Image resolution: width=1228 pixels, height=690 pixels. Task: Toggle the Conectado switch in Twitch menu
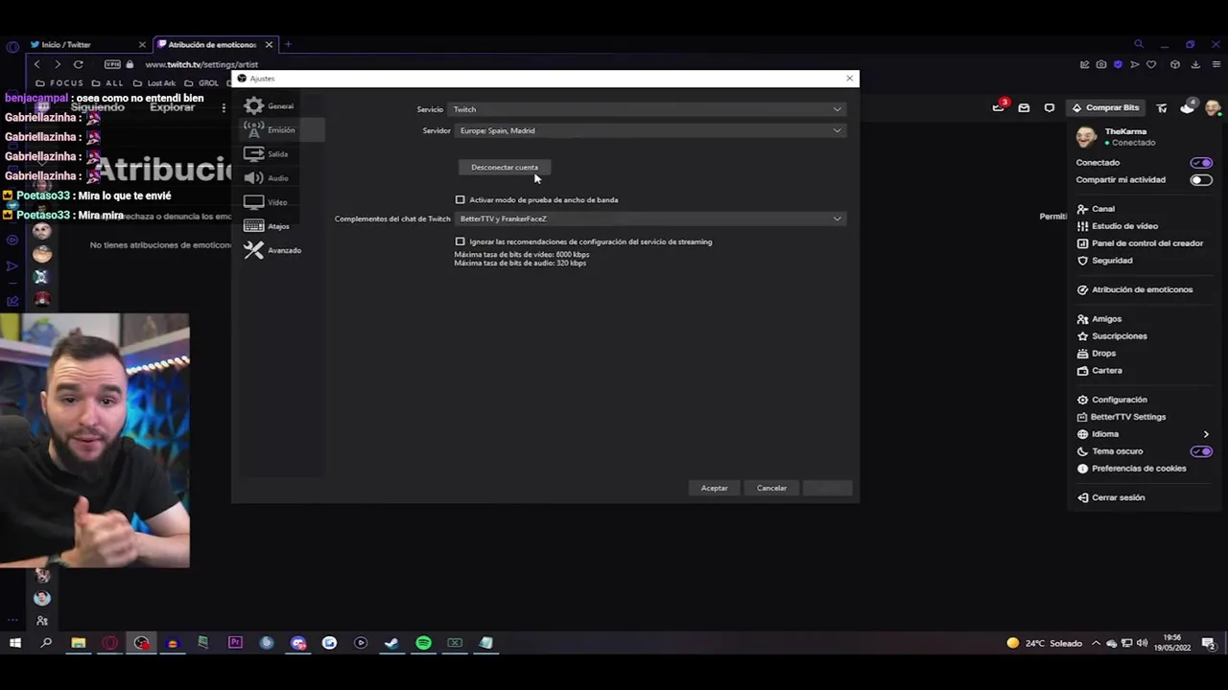(1201, 163)
